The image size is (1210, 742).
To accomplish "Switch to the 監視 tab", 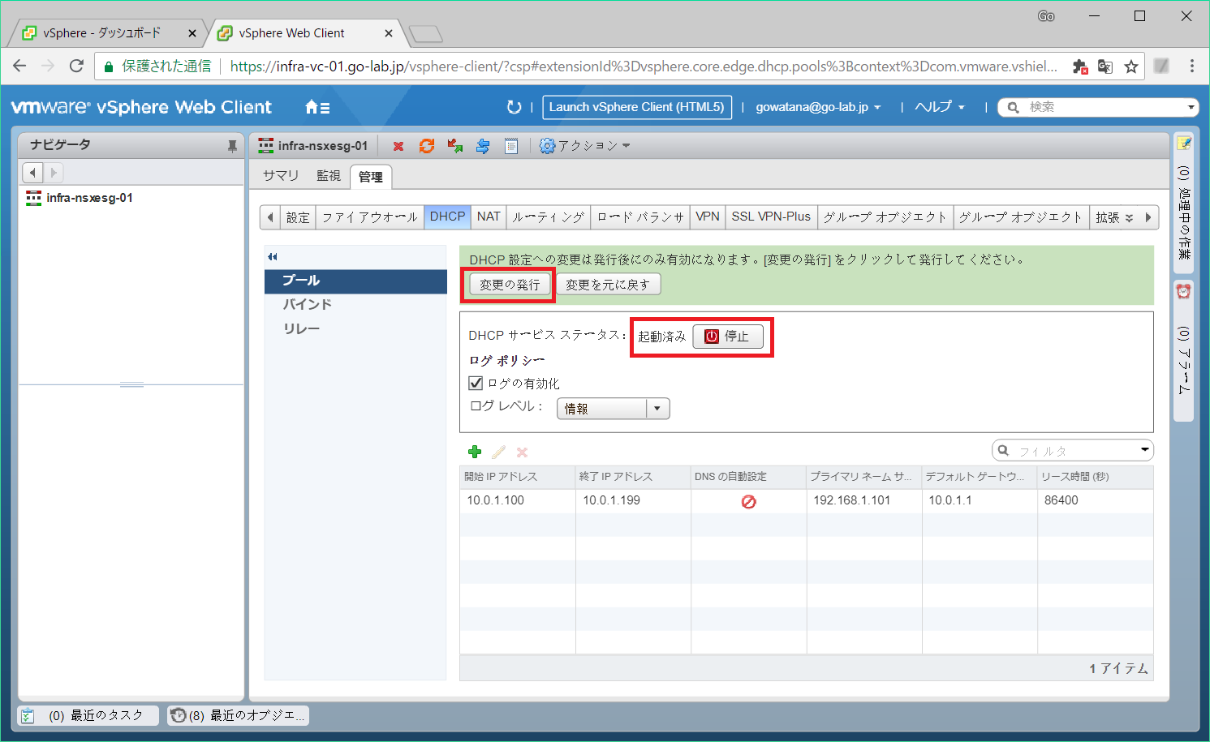I will pyautogui.click(x=329, y=176).
